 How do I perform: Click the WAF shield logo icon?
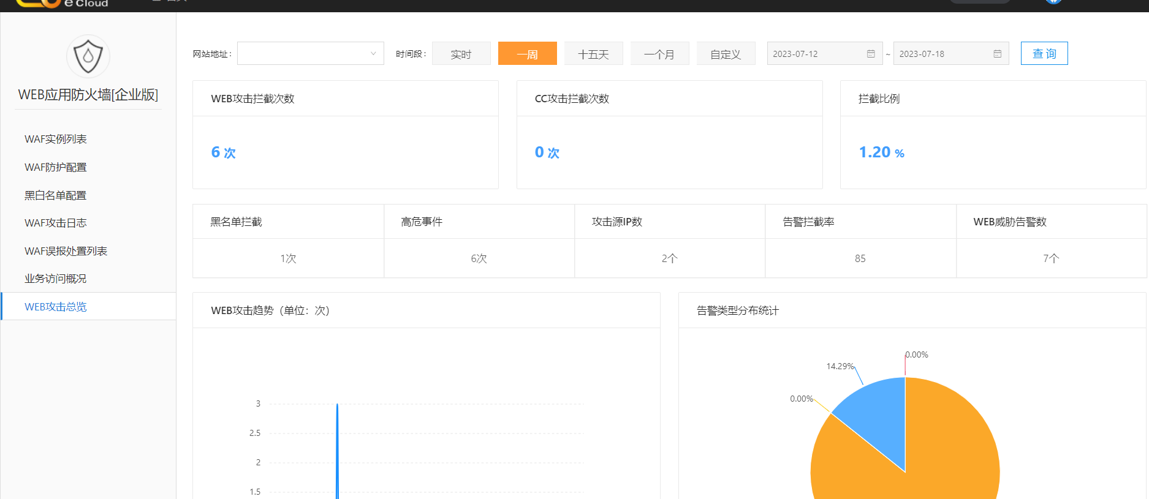pyautogui.click(x=88, y=56)
